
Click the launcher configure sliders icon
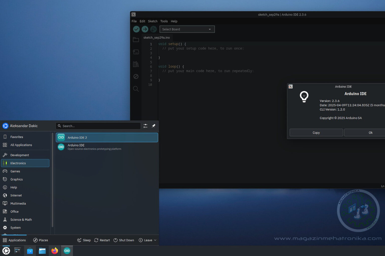[x=145, y=126]
